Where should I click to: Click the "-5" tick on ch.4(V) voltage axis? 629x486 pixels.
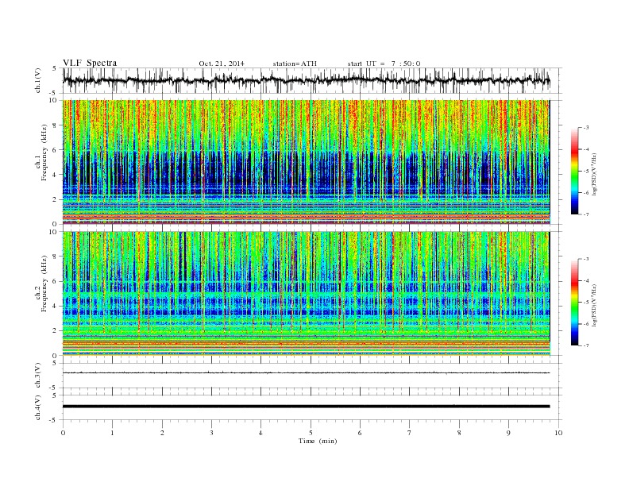point(53,420)
